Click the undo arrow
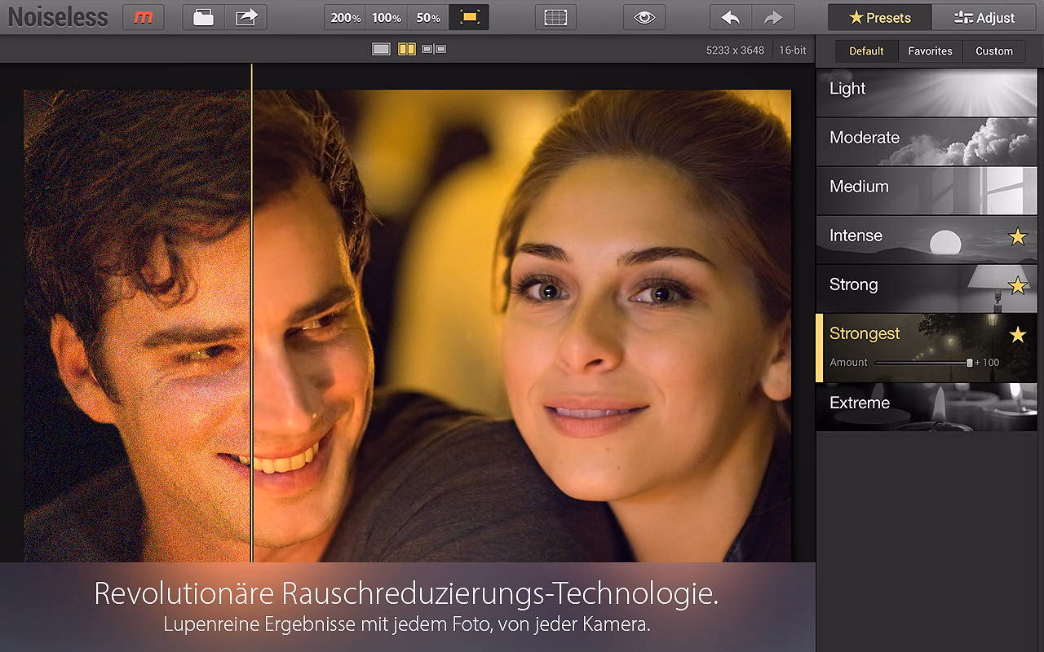The height and width of the screenshot is (652, 1044). 730,17
